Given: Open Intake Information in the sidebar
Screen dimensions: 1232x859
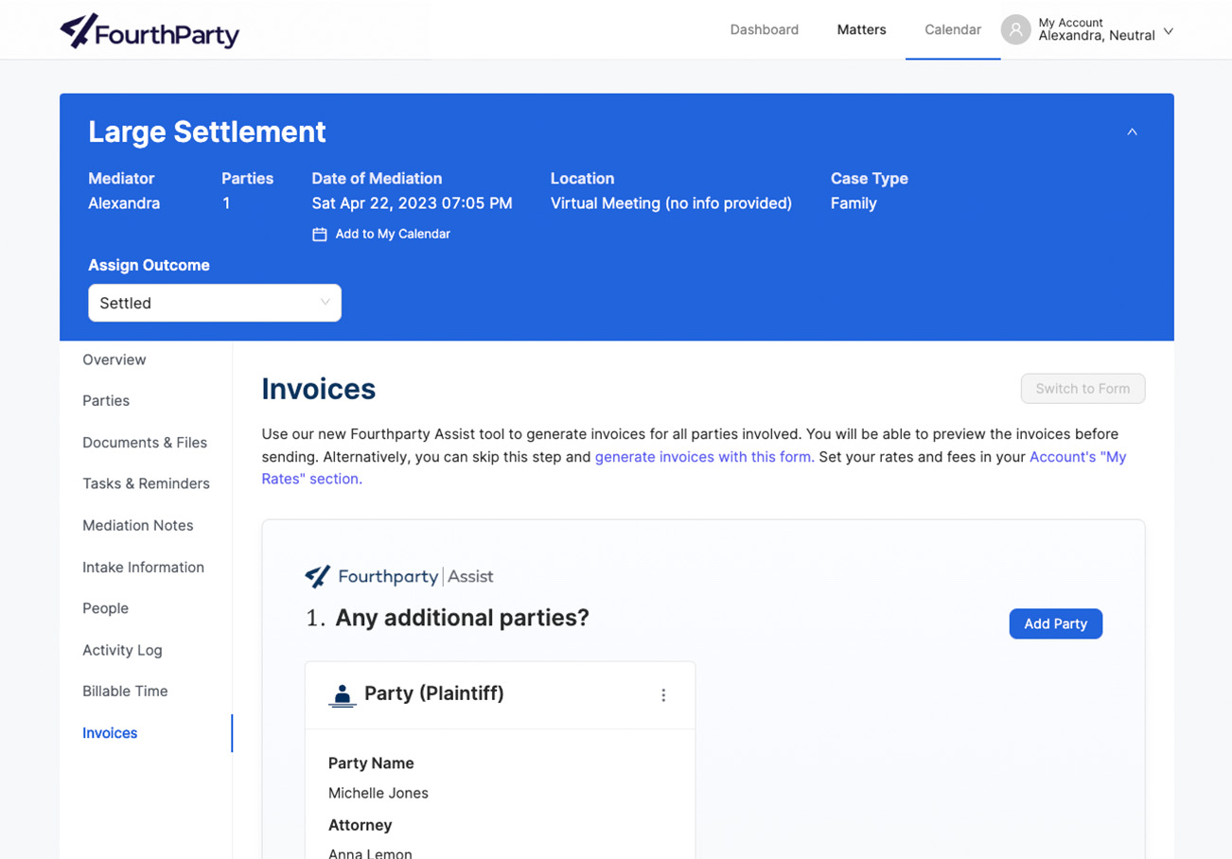Looking at the screenshot, I should [143, 567].
